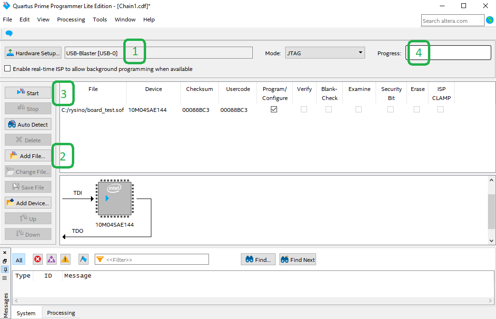The width and height of the screenshot is (496, 319).
Task: Show error messages with red X filter
Action: pos(38,259)
